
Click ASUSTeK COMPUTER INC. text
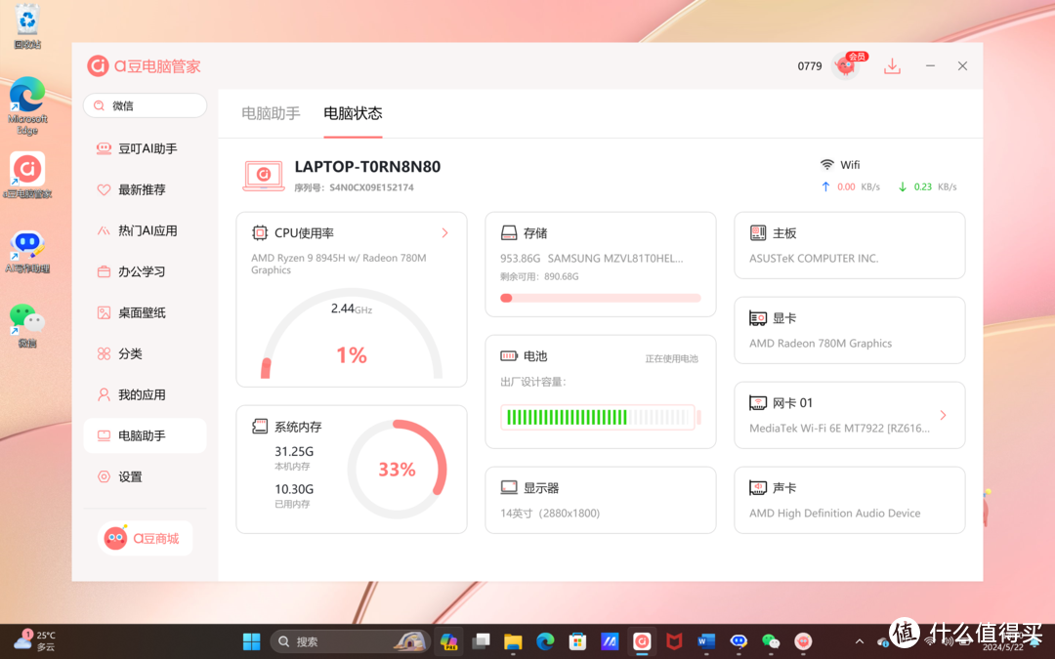(x=814, y=258)
